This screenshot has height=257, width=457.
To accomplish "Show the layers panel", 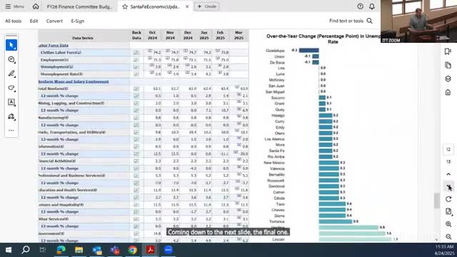I will tap(448, 79).
